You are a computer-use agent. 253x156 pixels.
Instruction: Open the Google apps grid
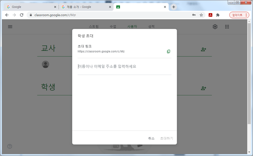[227, 27]
